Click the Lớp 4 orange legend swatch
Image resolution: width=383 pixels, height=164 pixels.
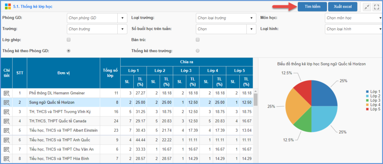point(368,105)
